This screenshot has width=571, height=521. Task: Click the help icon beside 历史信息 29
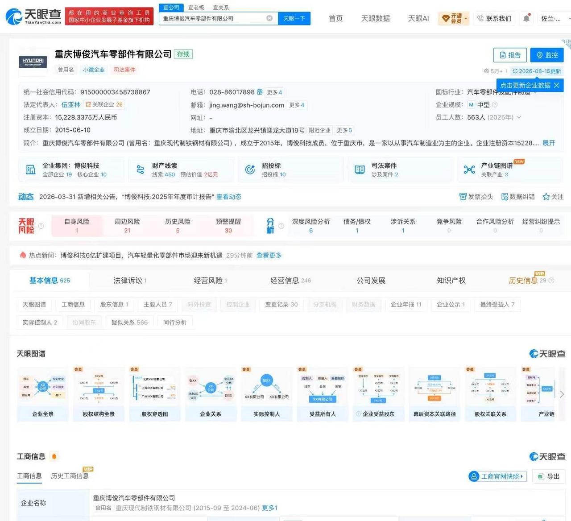pos(551,281)
